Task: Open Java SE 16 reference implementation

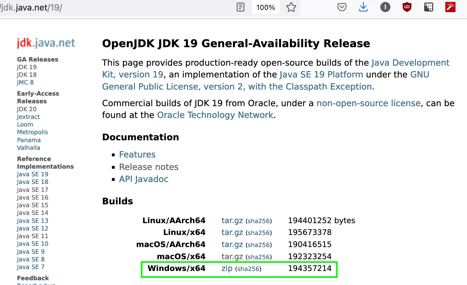Action: click(x=33, y=197)
